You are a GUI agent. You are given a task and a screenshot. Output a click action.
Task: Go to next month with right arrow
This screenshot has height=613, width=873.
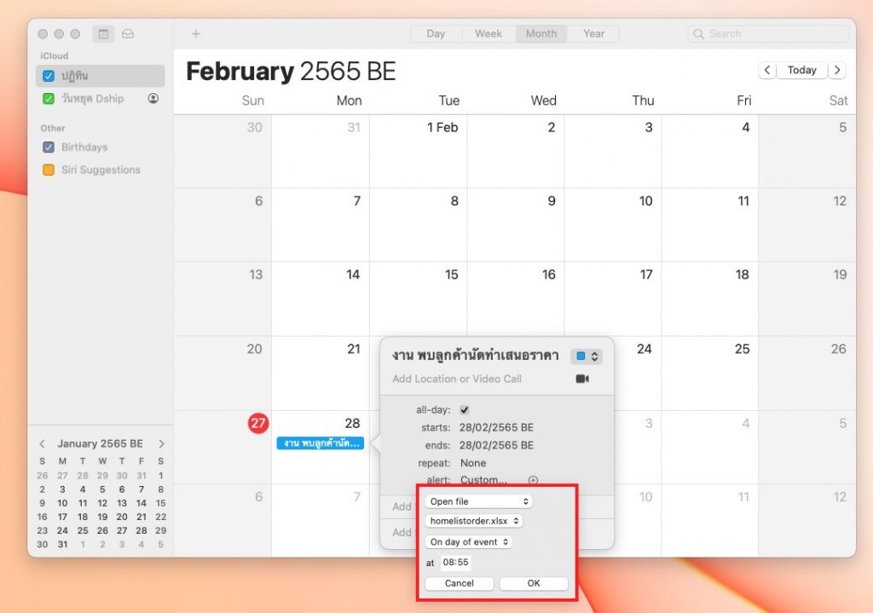(838, 70)
